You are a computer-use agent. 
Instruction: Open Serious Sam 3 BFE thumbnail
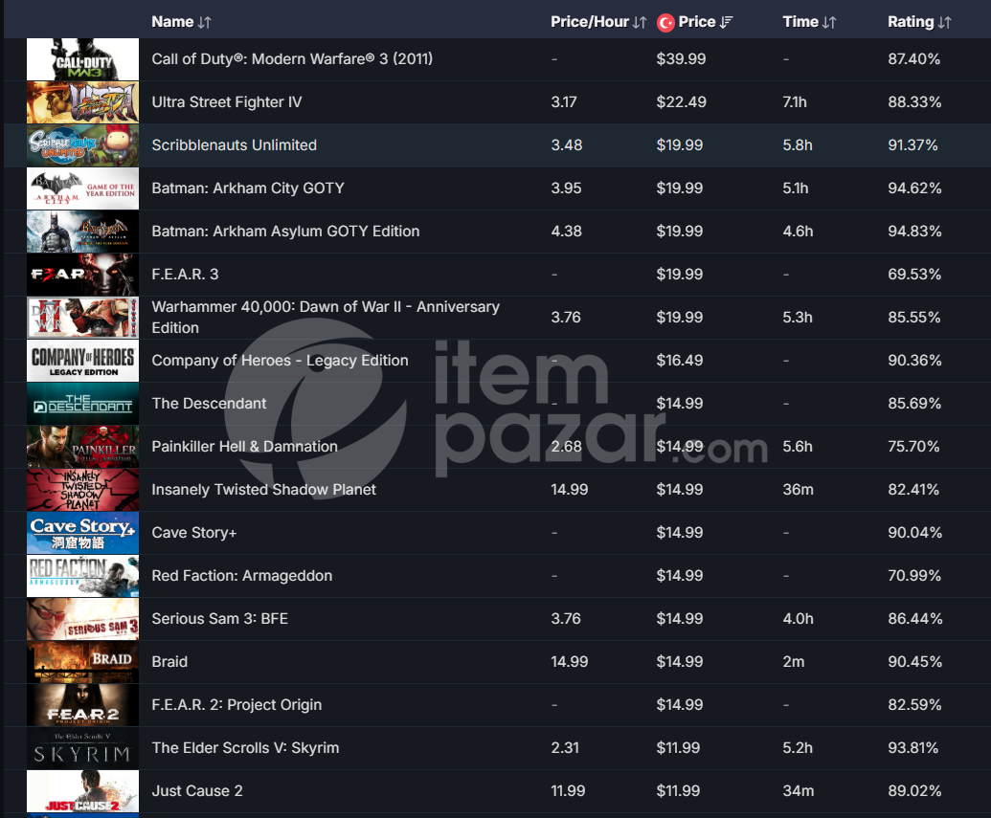82,619
